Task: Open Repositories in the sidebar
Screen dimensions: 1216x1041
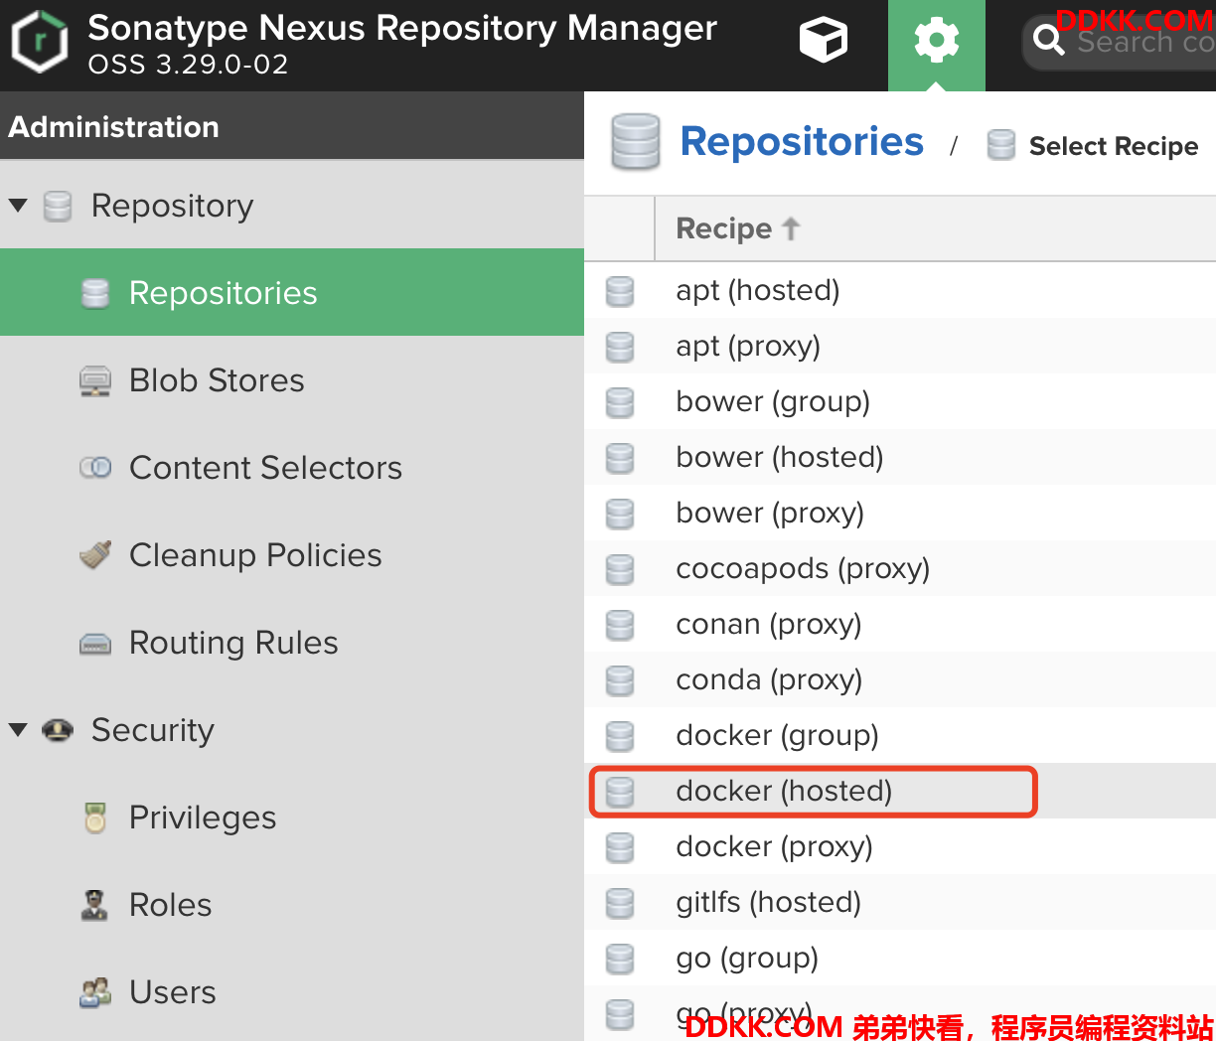Action: [292, 292]
